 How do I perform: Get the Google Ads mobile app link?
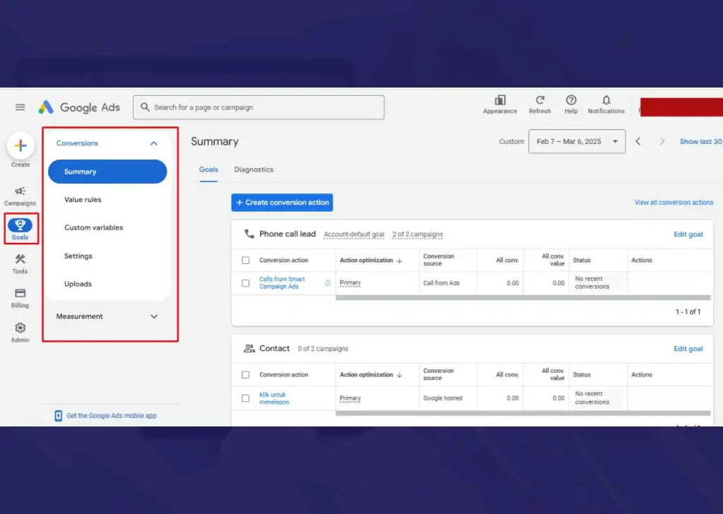111,416
